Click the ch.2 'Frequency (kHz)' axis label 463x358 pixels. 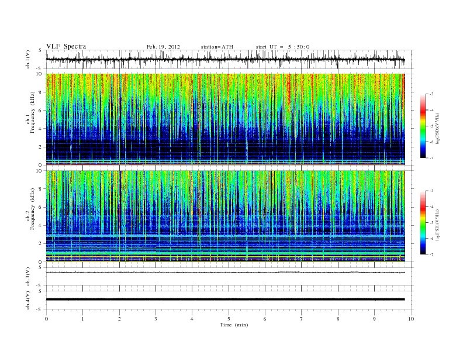[33, 208]
